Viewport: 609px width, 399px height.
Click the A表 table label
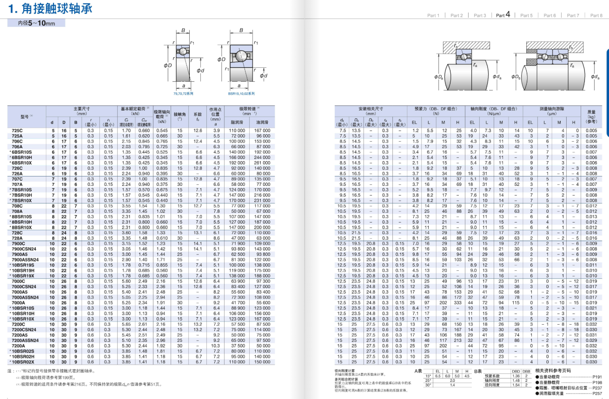pyautogui.click(x=419, y=372)
